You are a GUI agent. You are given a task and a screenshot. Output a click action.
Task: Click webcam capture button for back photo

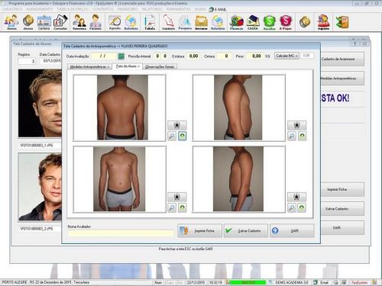[x=177, y=125]
